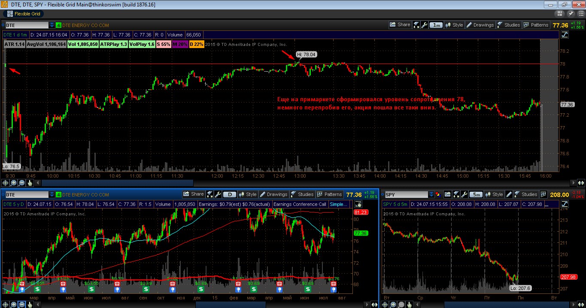Click the Lo: 207.6 bubble in SPY chart

click(x=521, y=288)
